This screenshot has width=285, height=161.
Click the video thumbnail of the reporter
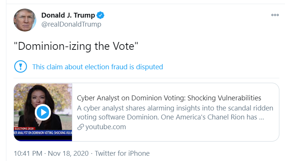tap(43, 112)
